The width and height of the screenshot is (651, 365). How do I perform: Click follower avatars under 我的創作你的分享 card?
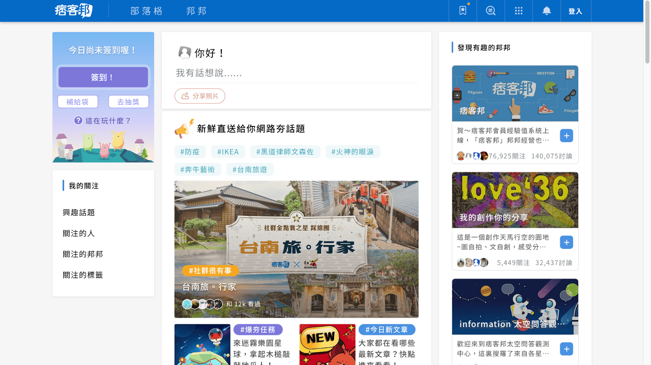click(472, 263)
